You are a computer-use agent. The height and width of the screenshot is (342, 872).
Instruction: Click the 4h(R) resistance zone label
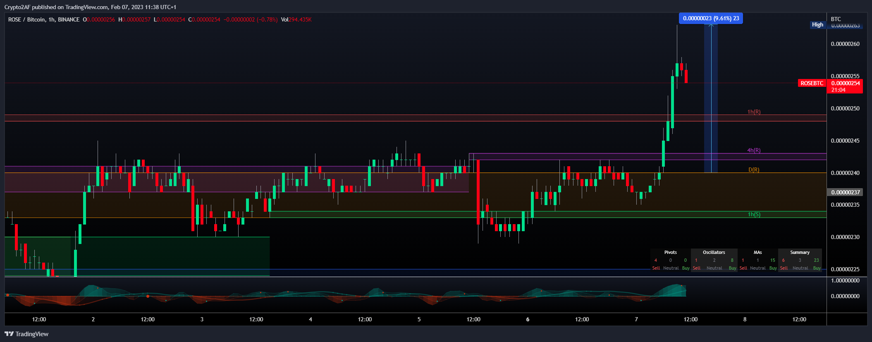click(754, 151)
